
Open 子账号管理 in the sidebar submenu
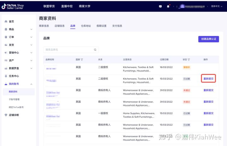click(x=14, y=99)
